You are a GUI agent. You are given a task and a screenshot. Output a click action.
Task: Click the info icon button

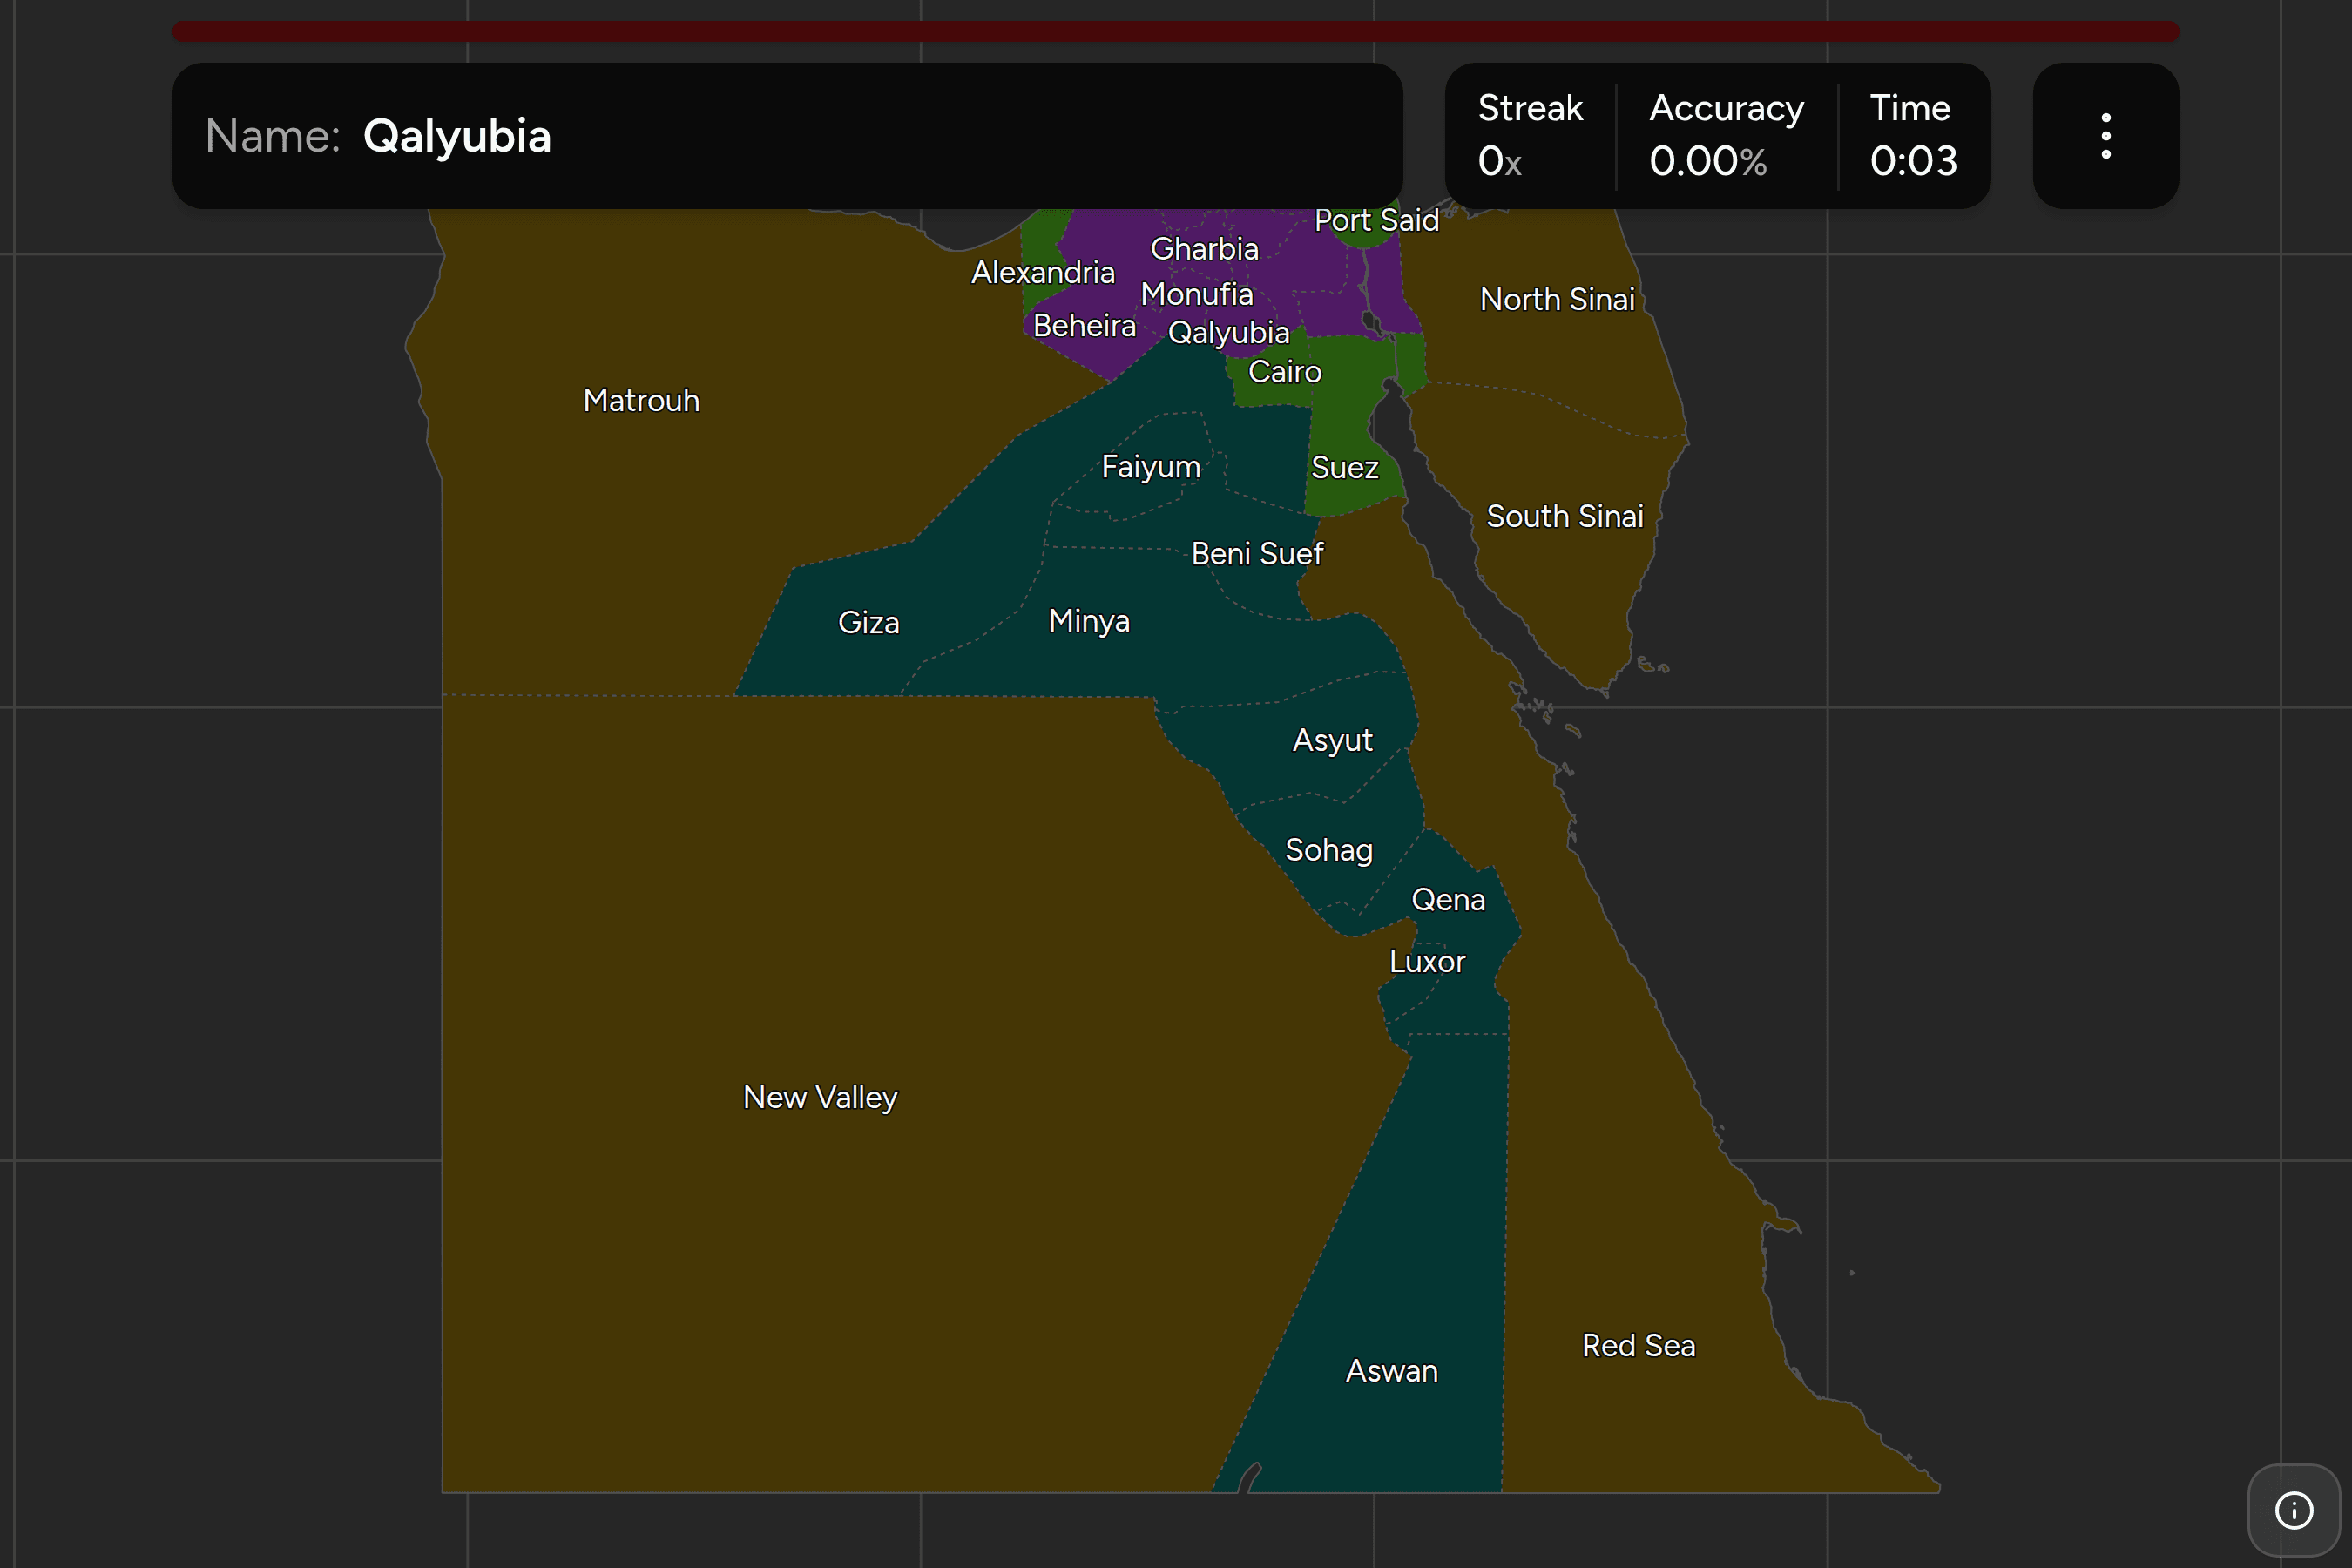point(2294,1510)
